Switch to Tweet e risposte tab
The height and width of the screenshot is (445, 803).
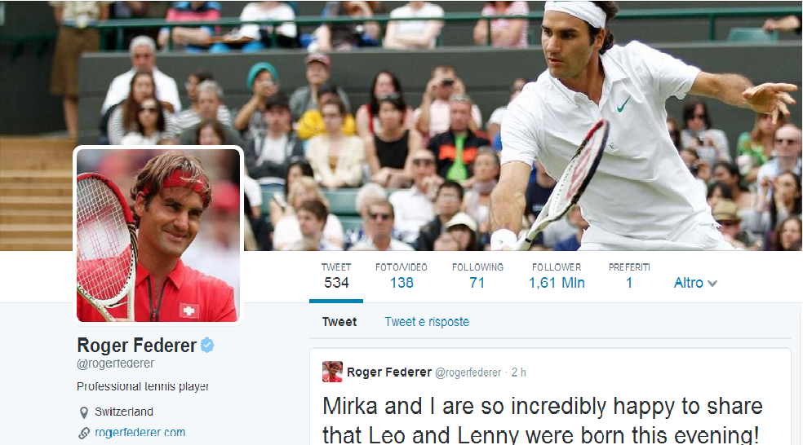[427, 322]
